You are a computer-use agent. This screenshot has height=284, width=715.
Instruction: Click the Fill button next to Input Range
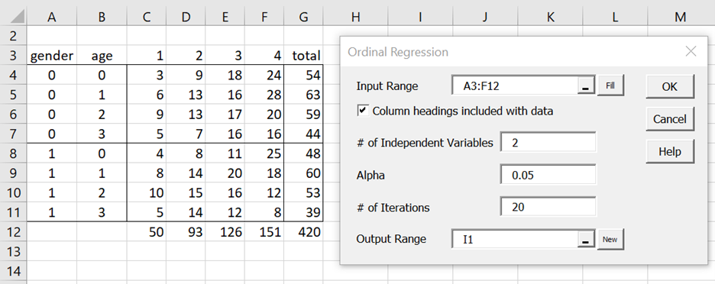[610, 86]
